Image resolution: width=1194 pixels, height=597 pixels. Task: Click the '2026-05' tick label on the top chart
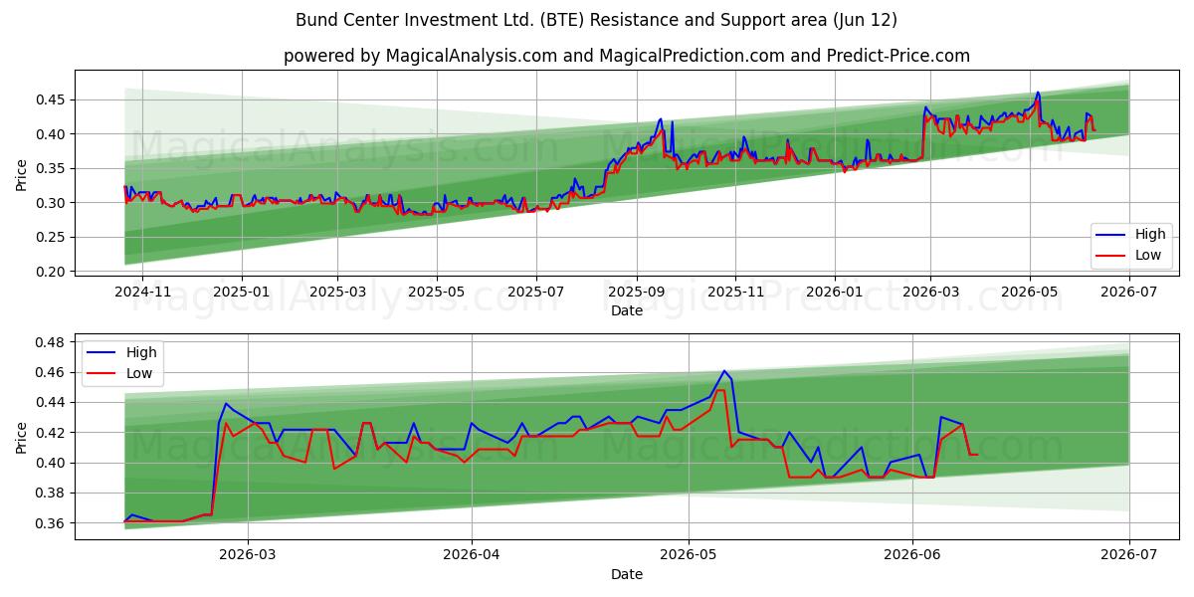[1030, 292]
